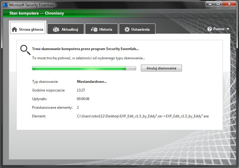Click the scan type value Niestandardowe...
Image resolution: width=239 pixels, height=168 pixels.
[92, 82]
